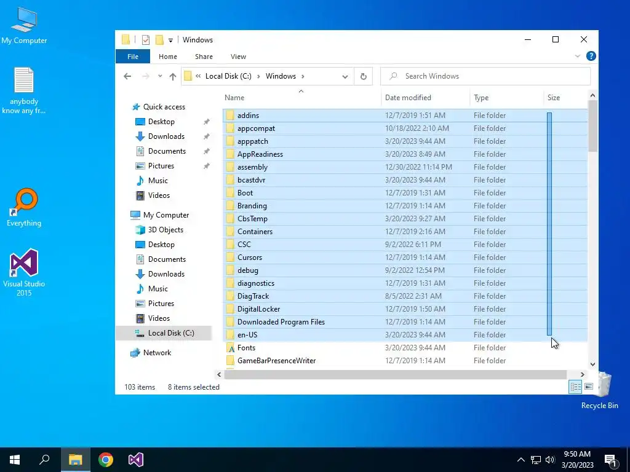Image resolution: width=630 pixels, height=472 pixels.
Task: Select the appcompat folder
Action: pos(405,128)
